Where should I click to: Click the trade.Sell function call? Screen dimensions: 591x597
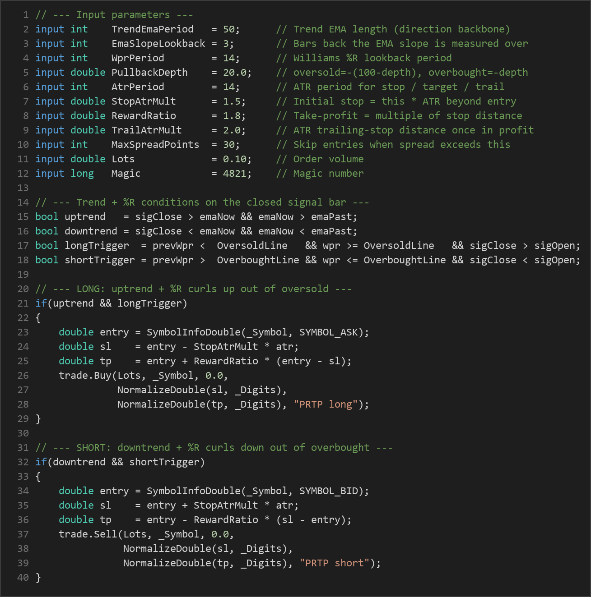click(x=88, y=534)
